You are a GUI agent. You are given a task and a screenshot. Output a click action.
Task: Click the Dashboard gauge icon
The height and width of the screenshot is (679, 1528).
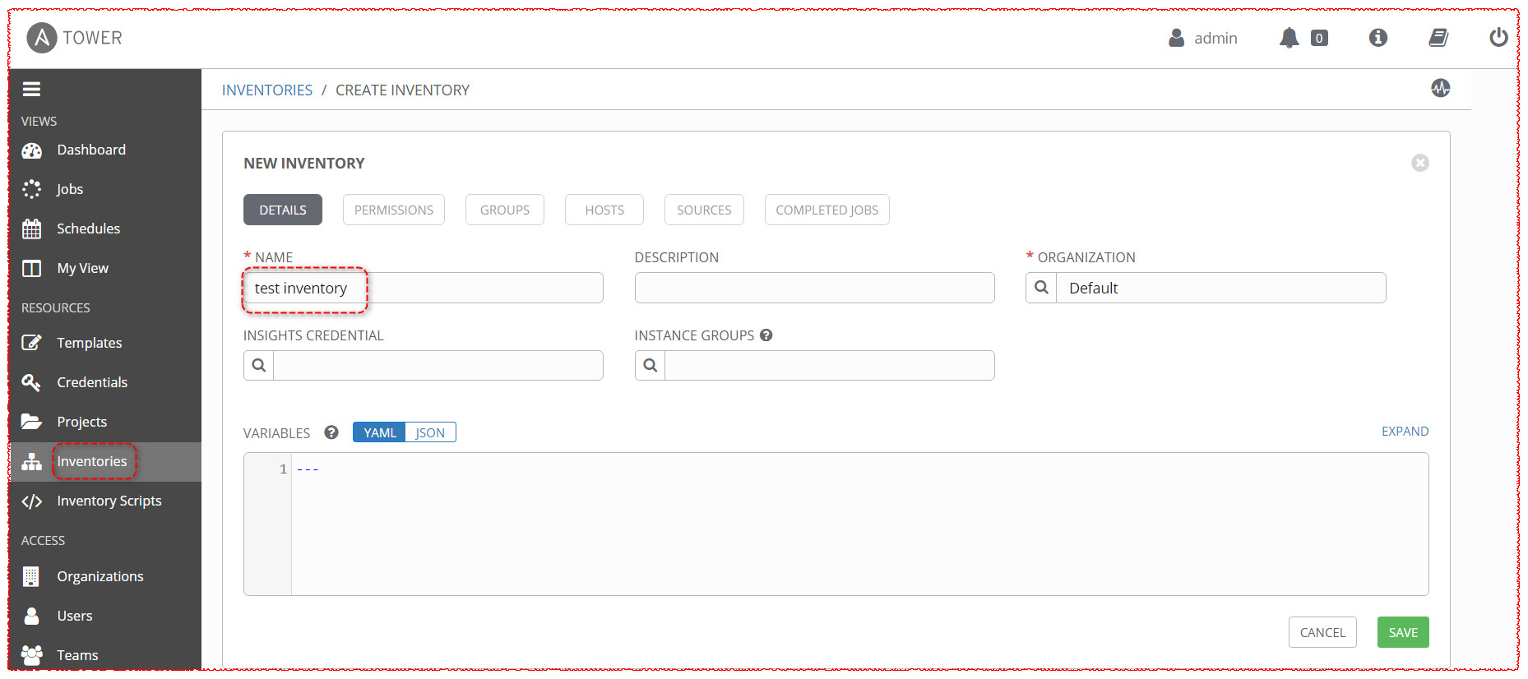point(31,150)
